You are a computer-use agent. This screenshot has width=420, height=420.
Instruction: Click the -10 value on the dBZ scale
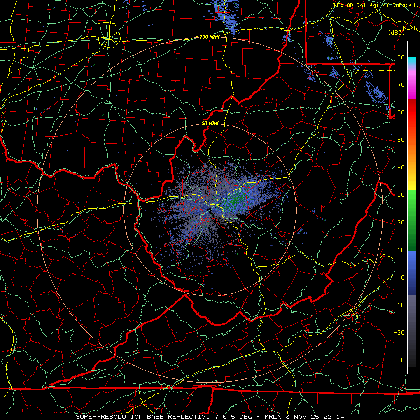(x=399, y=305)
